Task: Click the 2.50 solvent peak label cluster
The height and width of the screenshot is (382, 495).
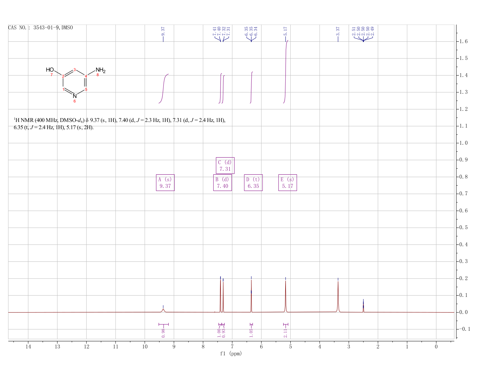Action: 363,31
